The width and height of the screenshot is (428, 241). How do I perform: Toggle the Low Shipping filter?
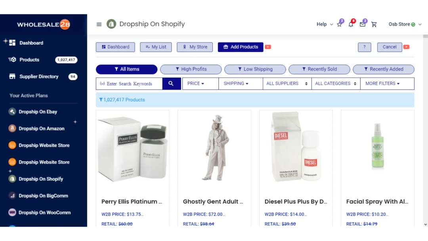pyautogui.click(x=255, y=69)
